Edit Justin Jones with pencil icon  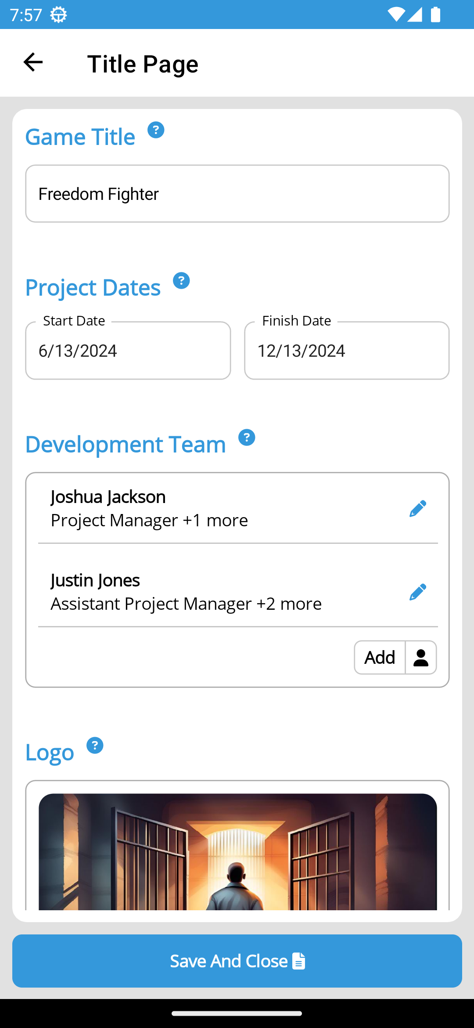pos(417,592)
